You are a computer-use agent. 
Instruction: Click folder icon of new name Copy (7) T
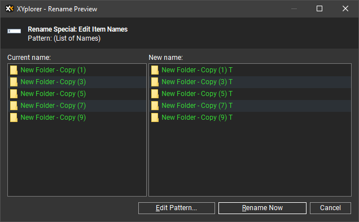pyautogui.click(x=155, y=106)
